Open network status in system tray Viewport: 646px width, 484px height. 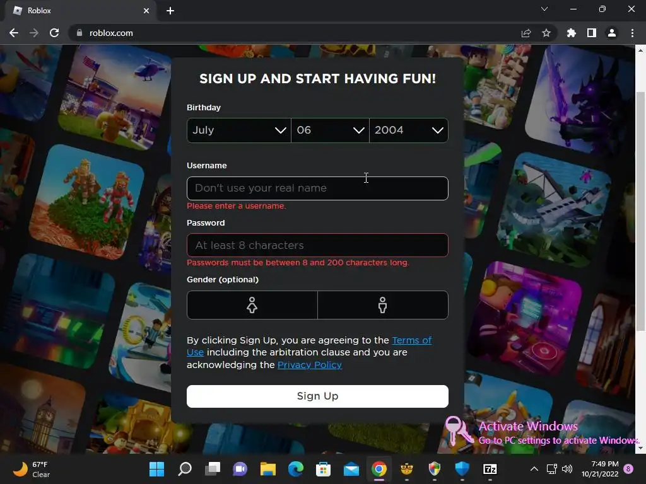tap(551, 469)
